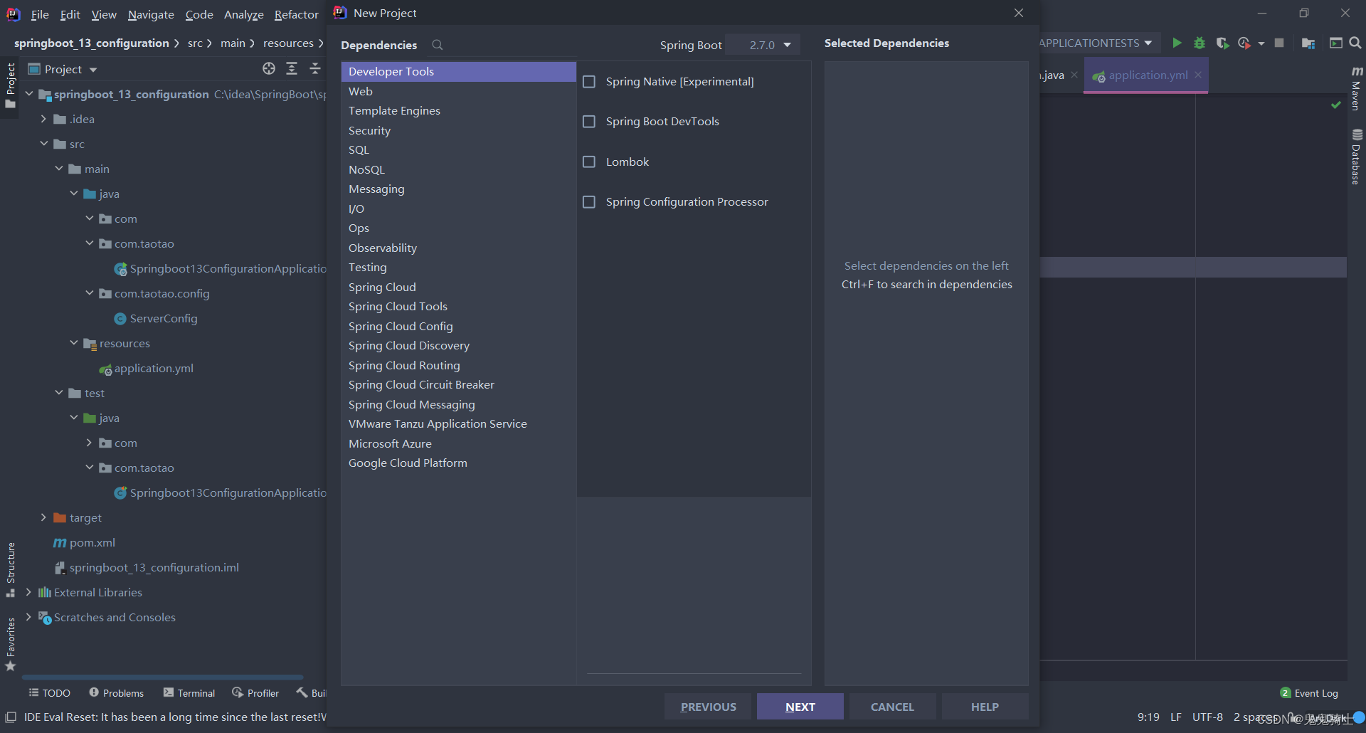The image size is (1366, 733).
Task: Click the Run button in the IDE toolbar
Action: [x=1177, y=43]
